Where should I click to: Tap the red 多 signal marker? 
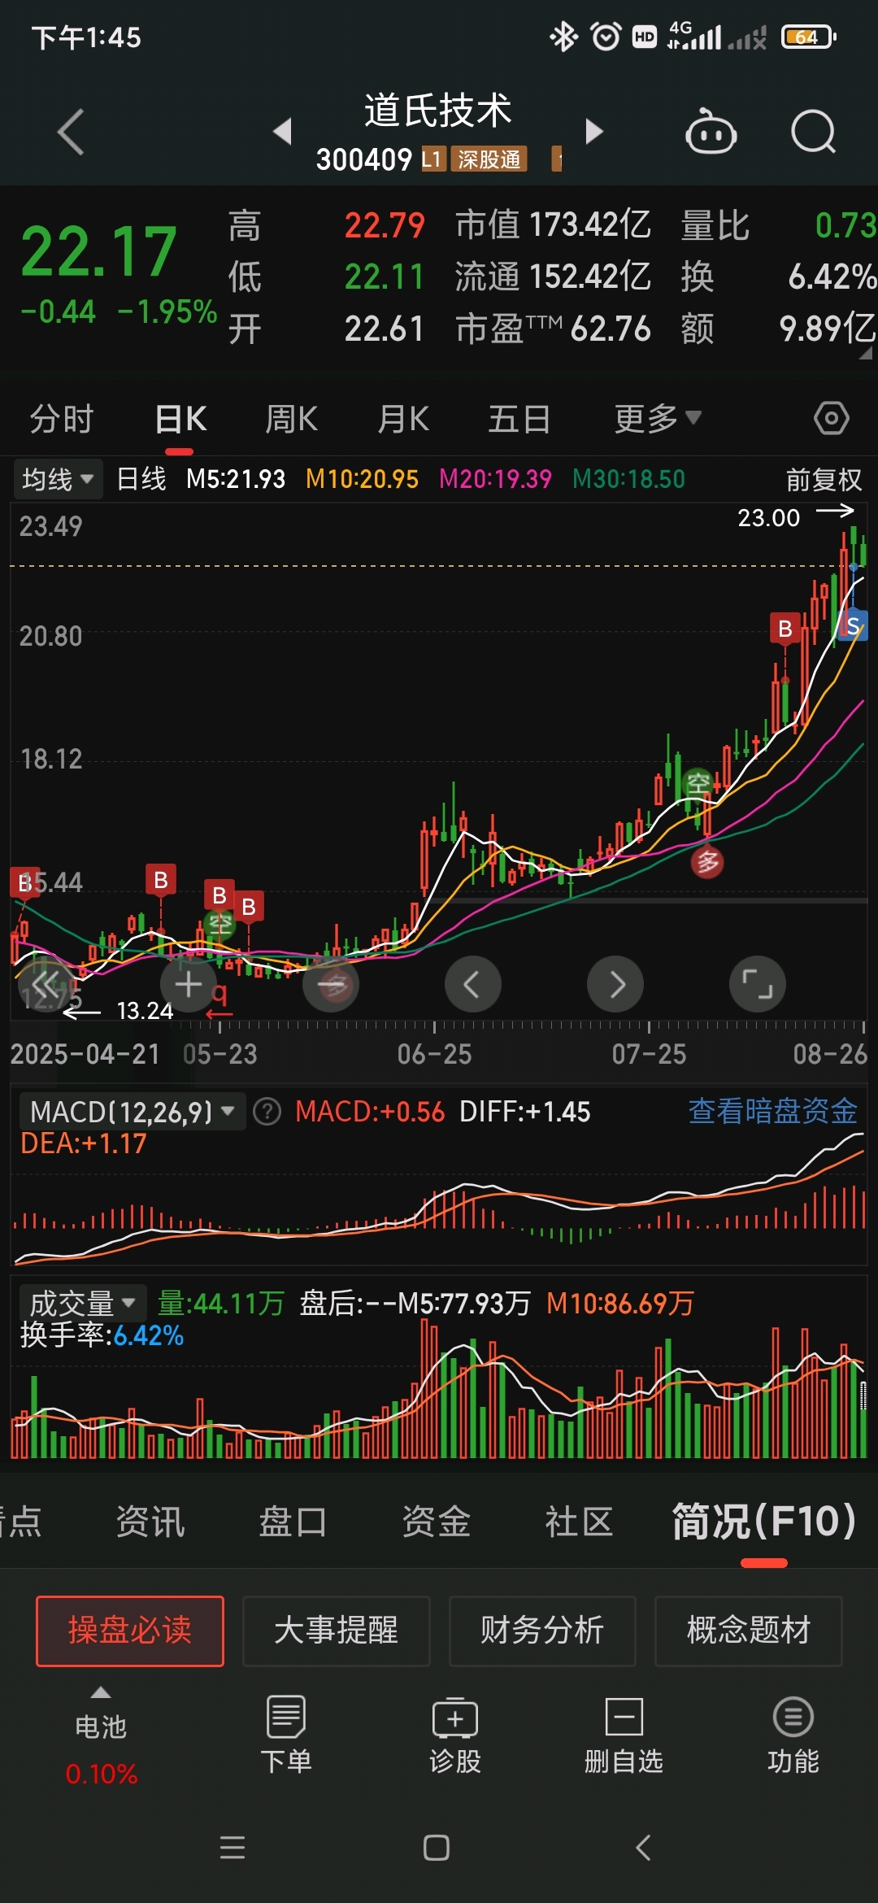pyautogui.click(x=707, y=862)
